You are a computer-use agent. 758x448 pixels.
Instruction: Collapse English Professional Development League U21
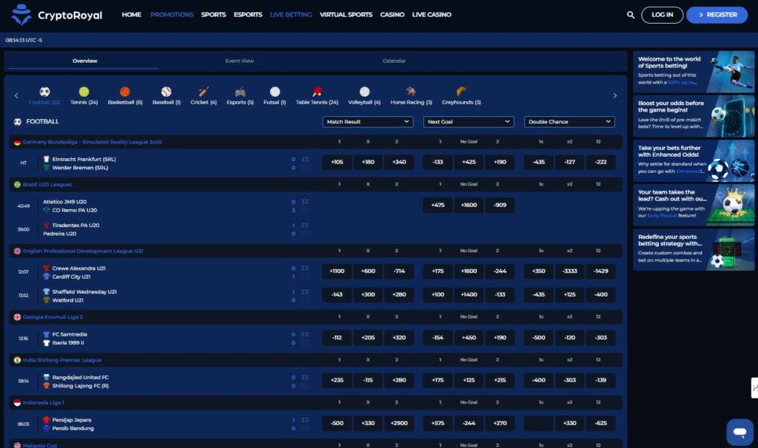pyautogui.click(x=315, y=251)
